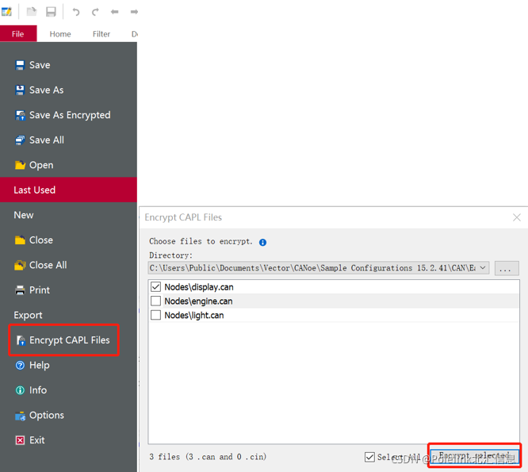
Task: Click the navigate back arrow icon
Action: [114, 12]
